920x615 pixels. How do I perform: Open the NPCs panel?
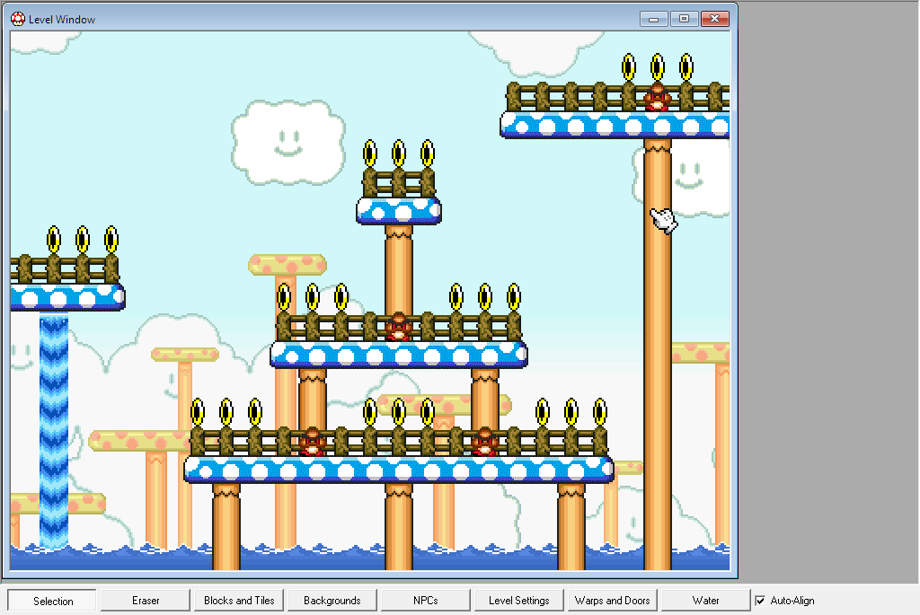tap(425, 601)
